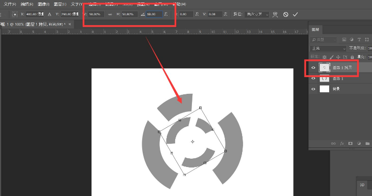Open the 正常 blend mode dropdown
Image resolution: width=372 pixels, height=196 pixels.
[x=328, y=48]
